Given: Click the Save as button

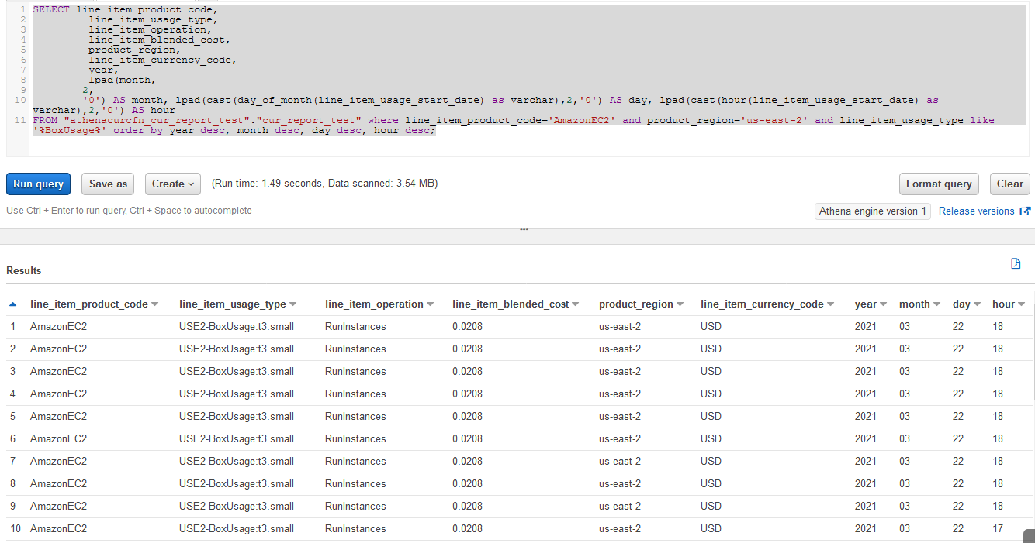Looking at the screenshot, I should tap(107, 184).
